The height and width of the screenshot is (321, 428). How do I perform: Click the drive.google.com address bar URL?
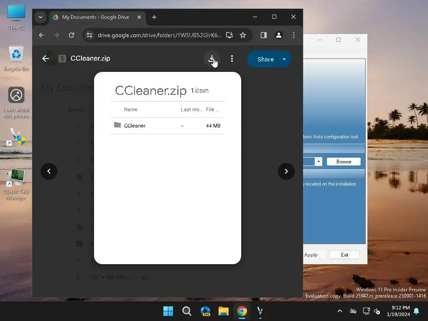(160, 35)
